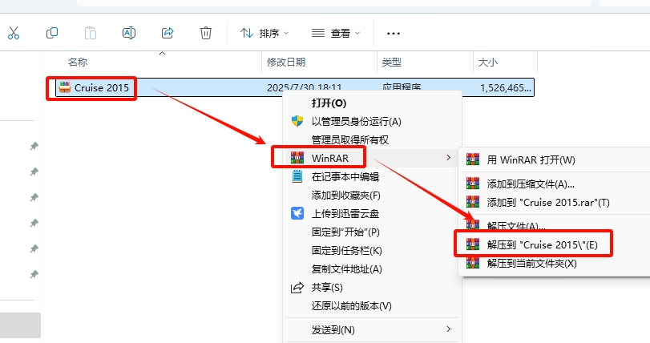Image resolution: width=650 pixels, height=343 pixels.
Task: Click the admin shield icon
Action: pyautogui.click(x=297, y=121)
